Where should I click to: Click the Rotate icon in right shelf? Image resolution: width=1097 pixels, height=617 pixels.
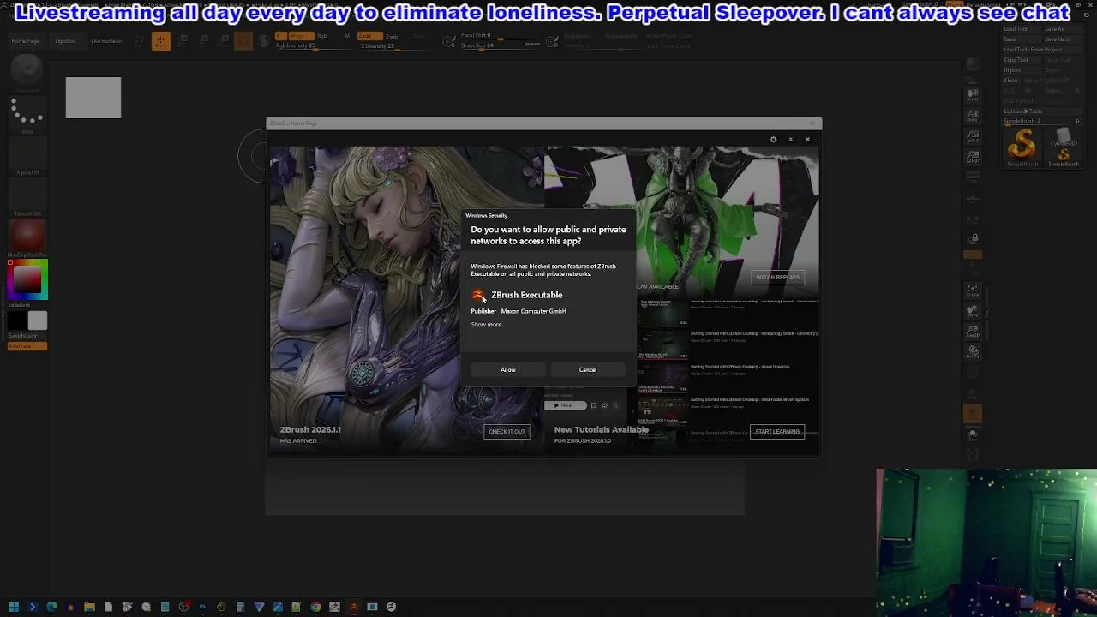[973, 352]
